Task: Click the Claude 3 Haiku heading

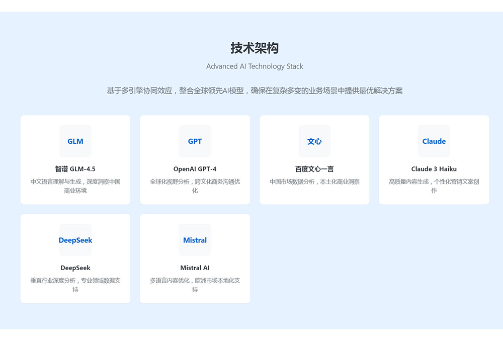Action: [434, 169]
